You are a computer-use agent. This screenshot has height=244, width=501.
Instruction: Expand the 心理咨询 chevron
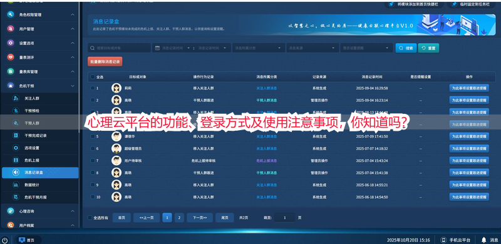(73, 211)
